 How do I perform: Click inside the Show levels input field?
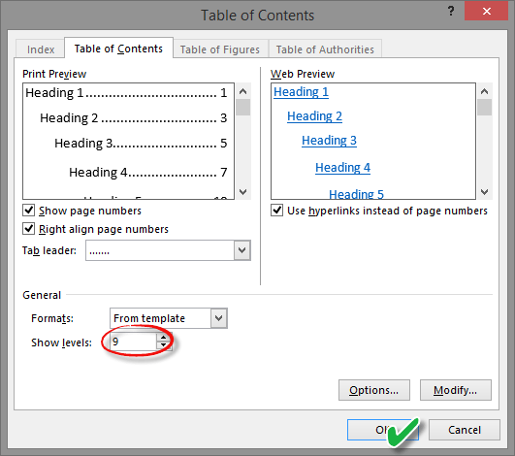133,342
